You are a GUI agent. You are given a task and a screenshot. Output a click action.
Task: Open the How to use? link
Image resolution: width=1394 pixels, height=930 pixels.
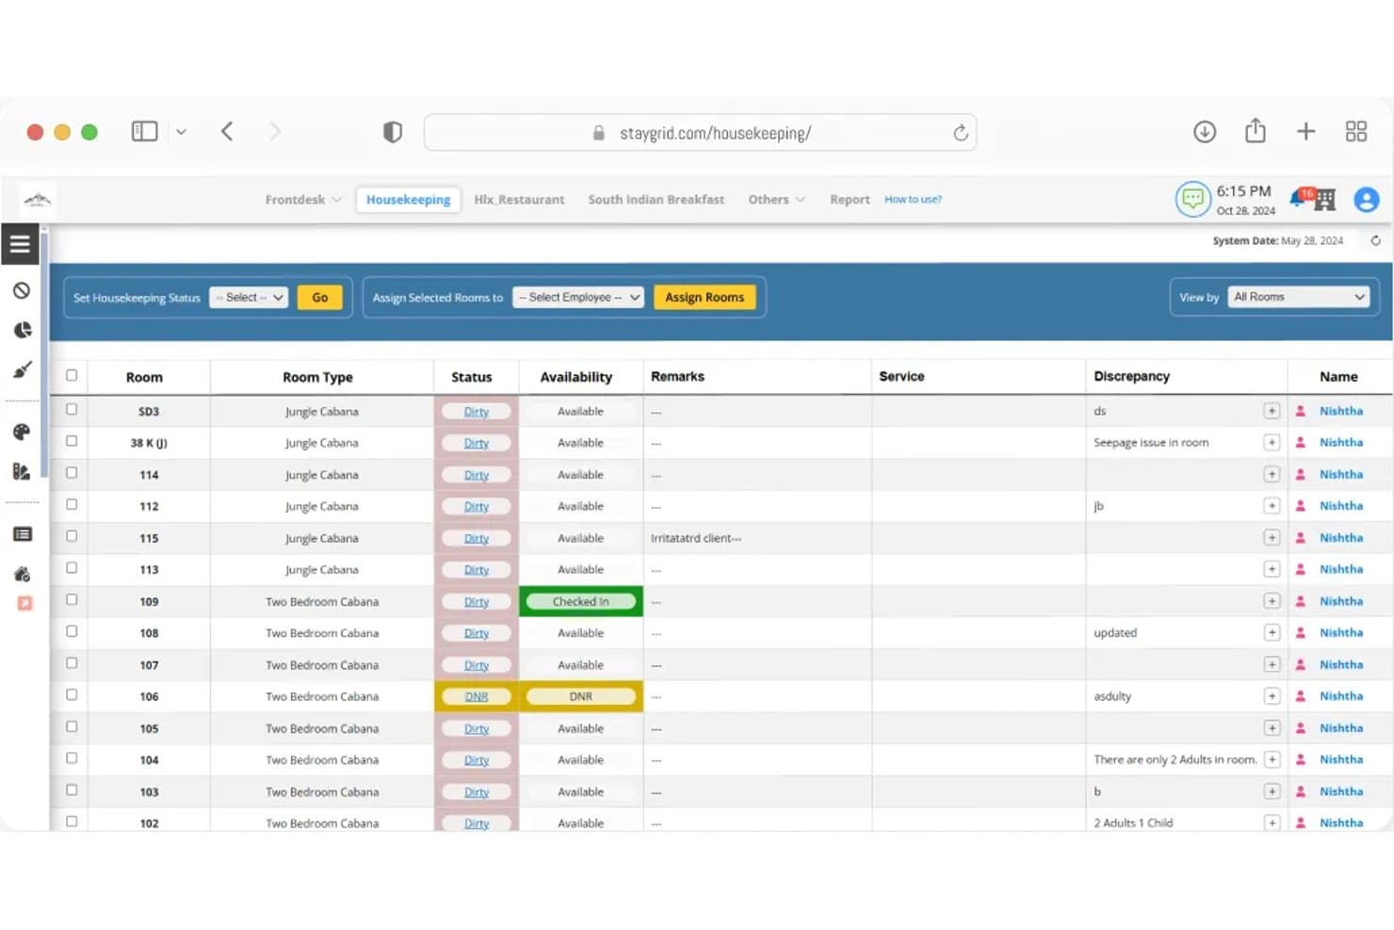coord(913,200)
